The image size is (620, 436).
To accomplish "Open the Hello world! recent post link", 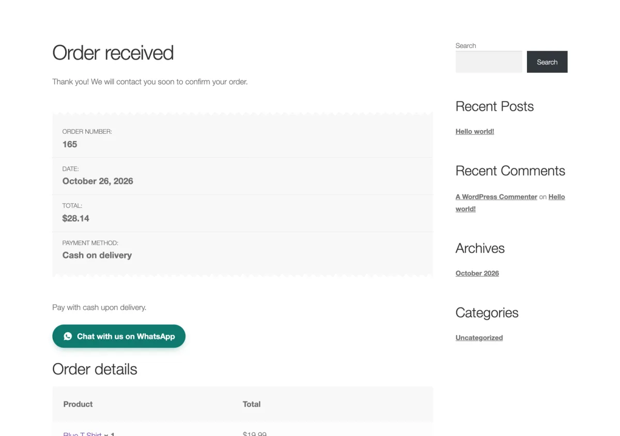I will pos(475,131).
